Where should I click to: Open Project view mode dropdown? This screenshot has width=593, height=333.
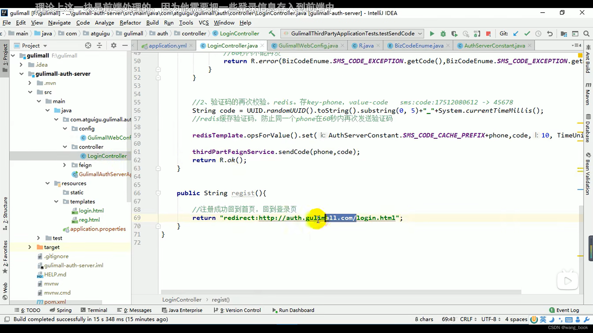tap(45, 46)
